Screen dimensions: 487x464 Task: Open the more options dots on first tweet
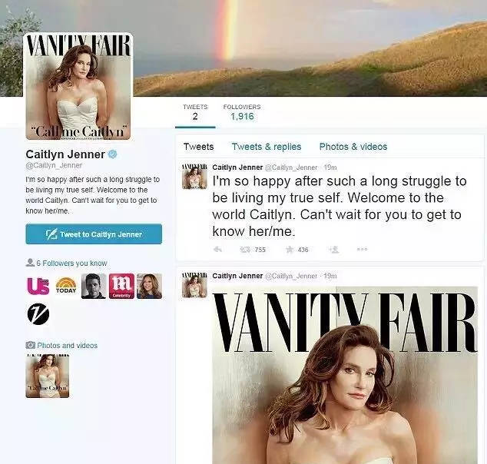click(362, 249)
